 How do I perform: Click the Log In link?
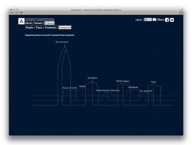pyautogui.click(x=138, y=20)
